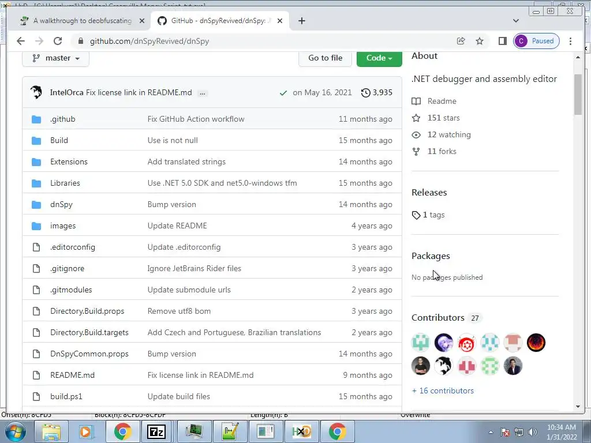Click the Go to file button
Screen dimensions: 591x443
[x=325, y=58]
